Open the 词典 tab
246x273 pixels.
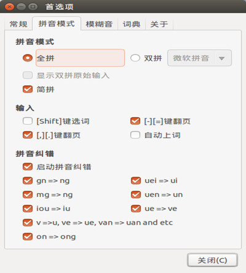[132, 24]
